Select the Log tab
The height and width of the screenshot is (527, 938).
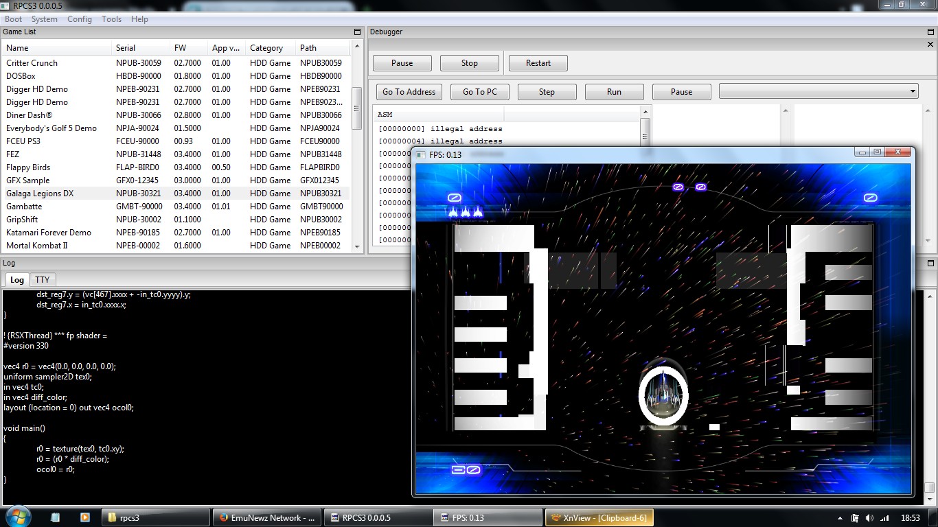(x=17, y=279)
